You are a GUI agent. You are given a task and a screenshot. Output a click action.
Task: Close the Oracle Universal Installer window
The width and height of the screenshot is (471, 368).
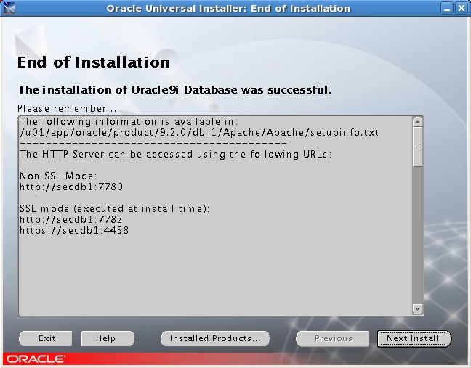point(462,9)
